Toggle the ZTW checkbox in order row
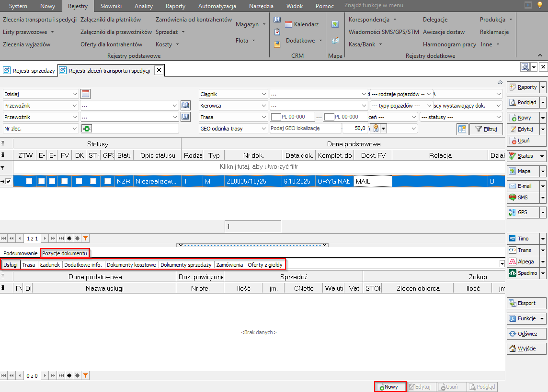This screenshot has width=548, height=392. click(30, 181)
